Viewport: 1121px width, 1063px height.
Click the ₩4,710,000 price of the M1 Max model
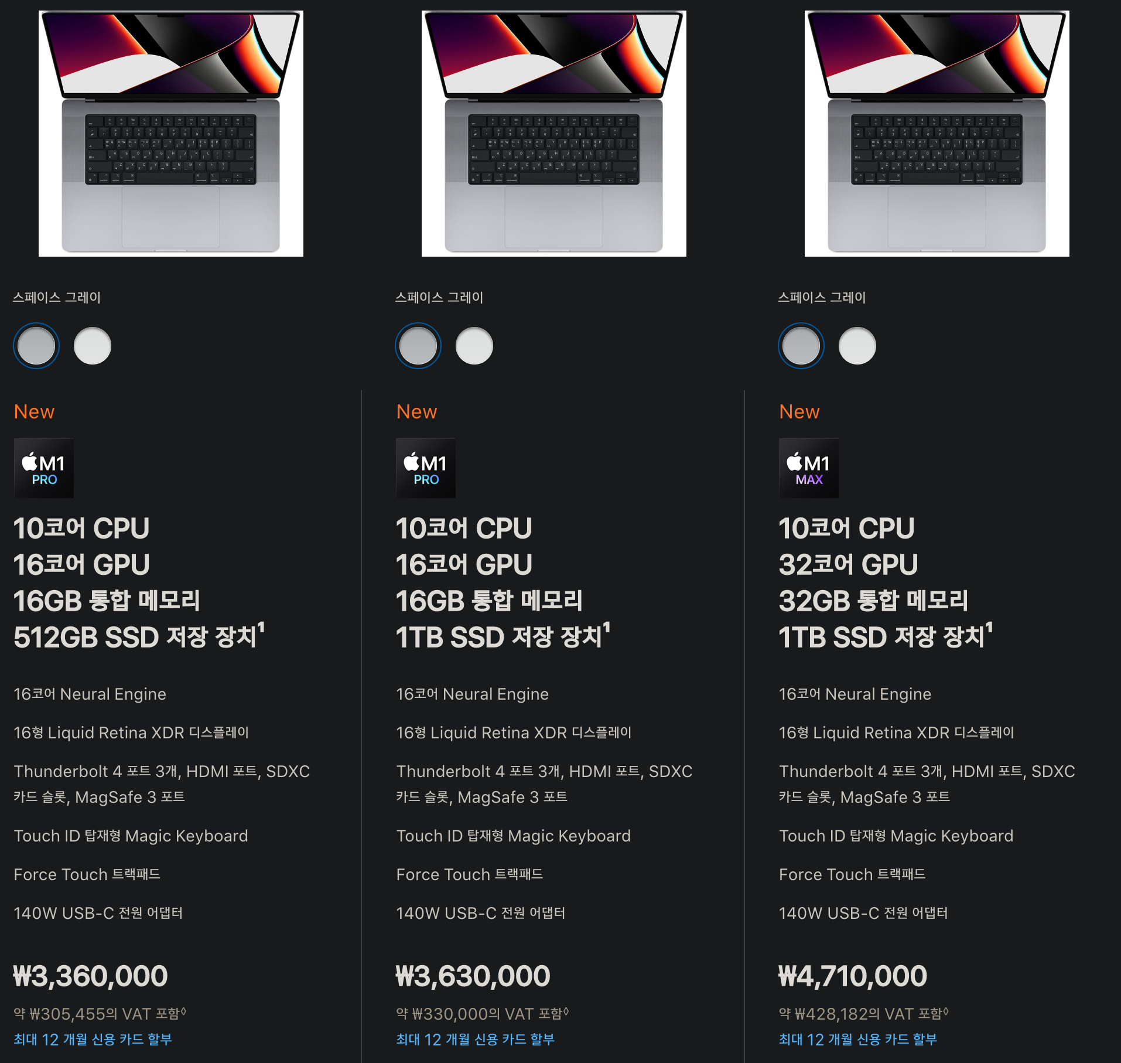coord(852,976)
